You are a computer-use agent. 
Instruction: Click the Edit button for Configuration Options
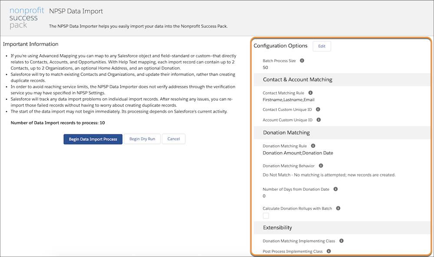pos(322,46)
